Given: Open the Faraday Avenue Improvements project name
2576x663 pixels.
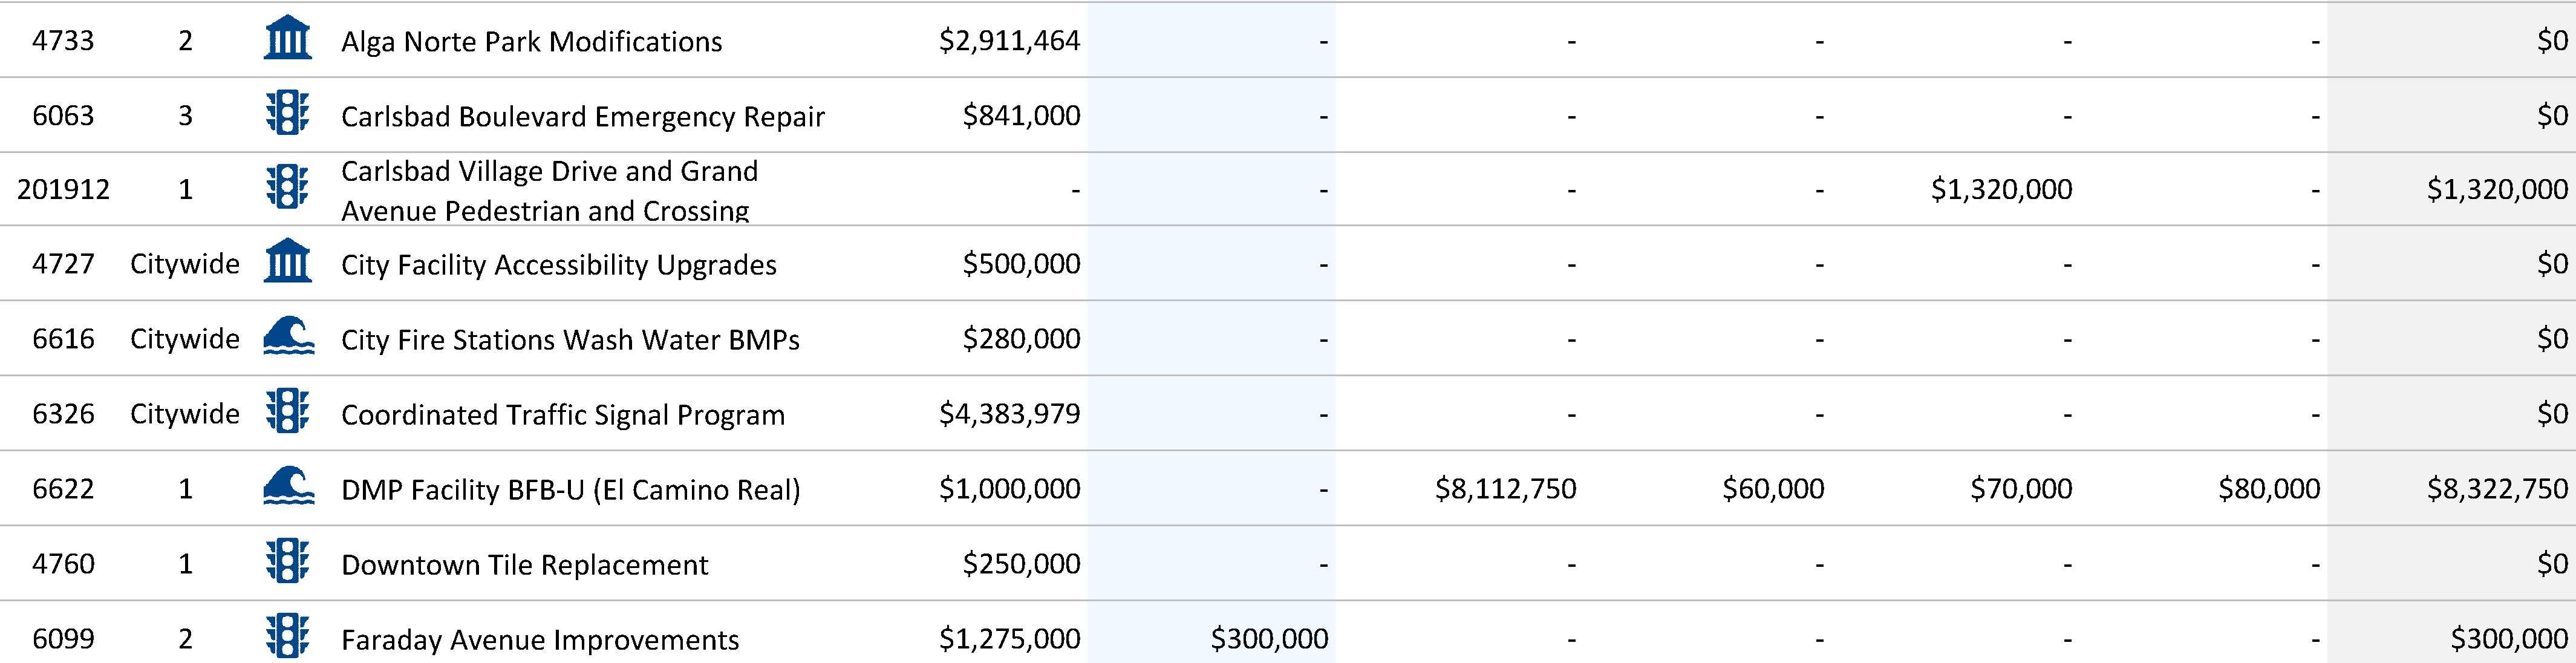Looking at the screenshot, I should click(540, 639).
